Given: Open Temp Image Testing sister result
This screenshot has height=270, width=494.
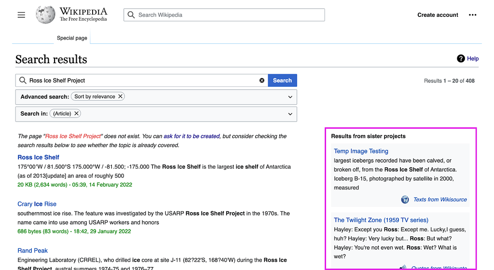Looking at the screenshot, I should [x=361, y=151].
